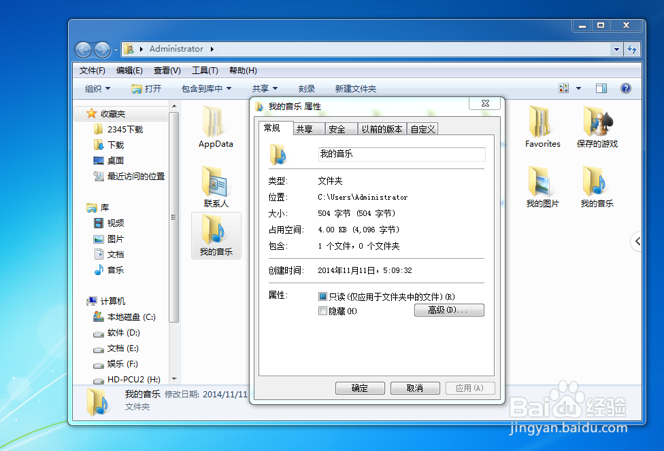Refresh the Explorer address bar
The height and width of the screenshot is (451, 664).
pos(632,50)
